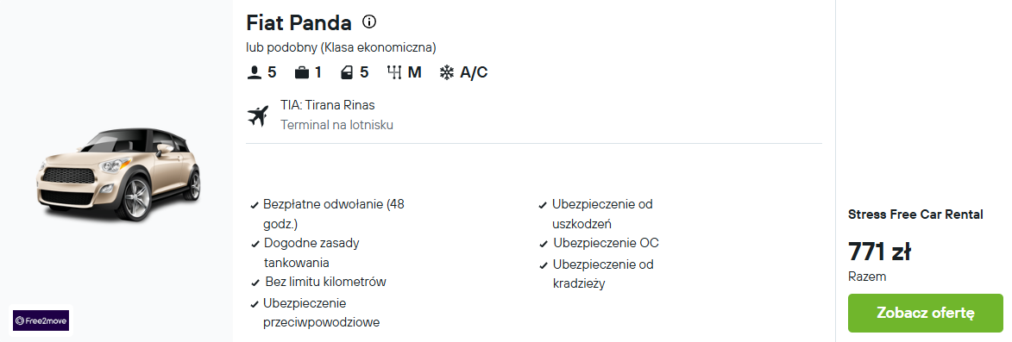Click the car doors icon
The width and height of the screenshot is (1012, 342).
(x=347, y=72)
